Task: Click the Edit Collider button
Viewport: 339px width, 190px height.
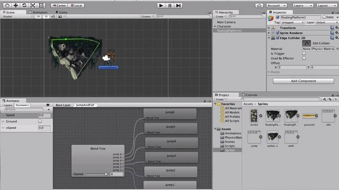Action: (306, 43)
